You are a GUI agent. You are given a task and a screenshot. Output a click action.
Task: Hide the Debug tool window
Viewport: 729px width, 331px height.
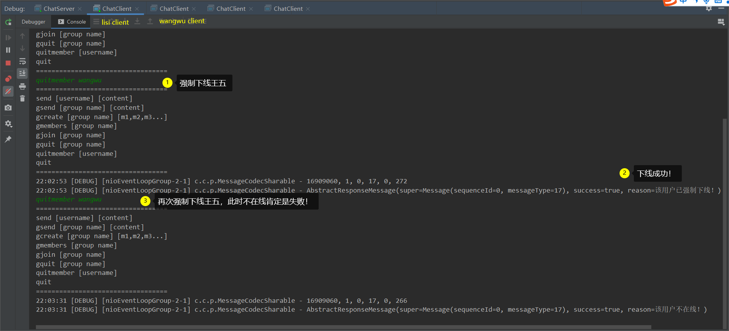(x=721, y=8)
